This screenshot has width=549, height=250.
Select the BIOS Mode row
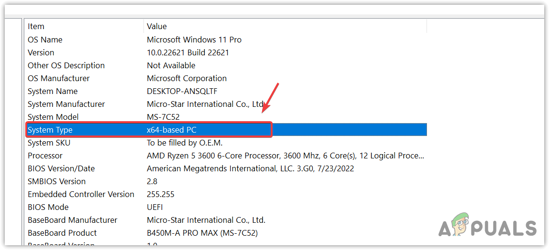tap(48, 207)
